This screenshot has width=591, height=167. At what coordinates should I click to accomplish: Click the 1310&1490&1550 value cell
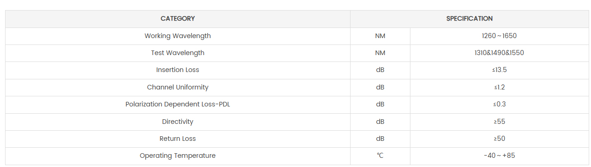[499, 53]
